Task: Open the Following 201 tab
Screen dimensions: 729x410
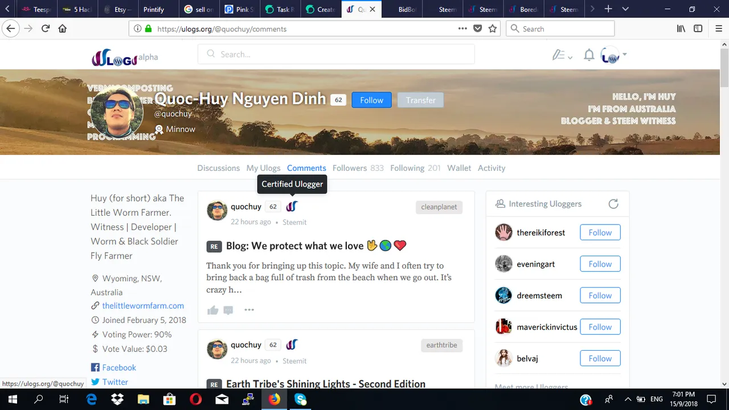Action: point(415,168)
